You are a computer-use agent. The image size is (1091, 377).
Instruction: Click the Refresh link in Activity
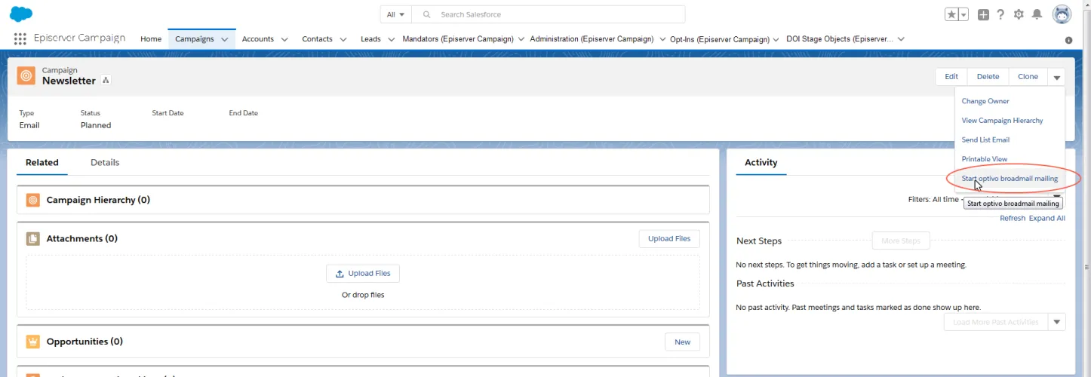coord(1013,218)
